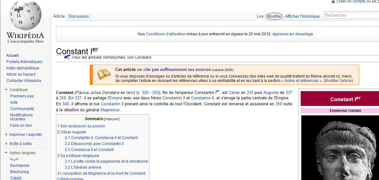Open Aide sidebar link
The image size is (379, 180).
(14, 102)
